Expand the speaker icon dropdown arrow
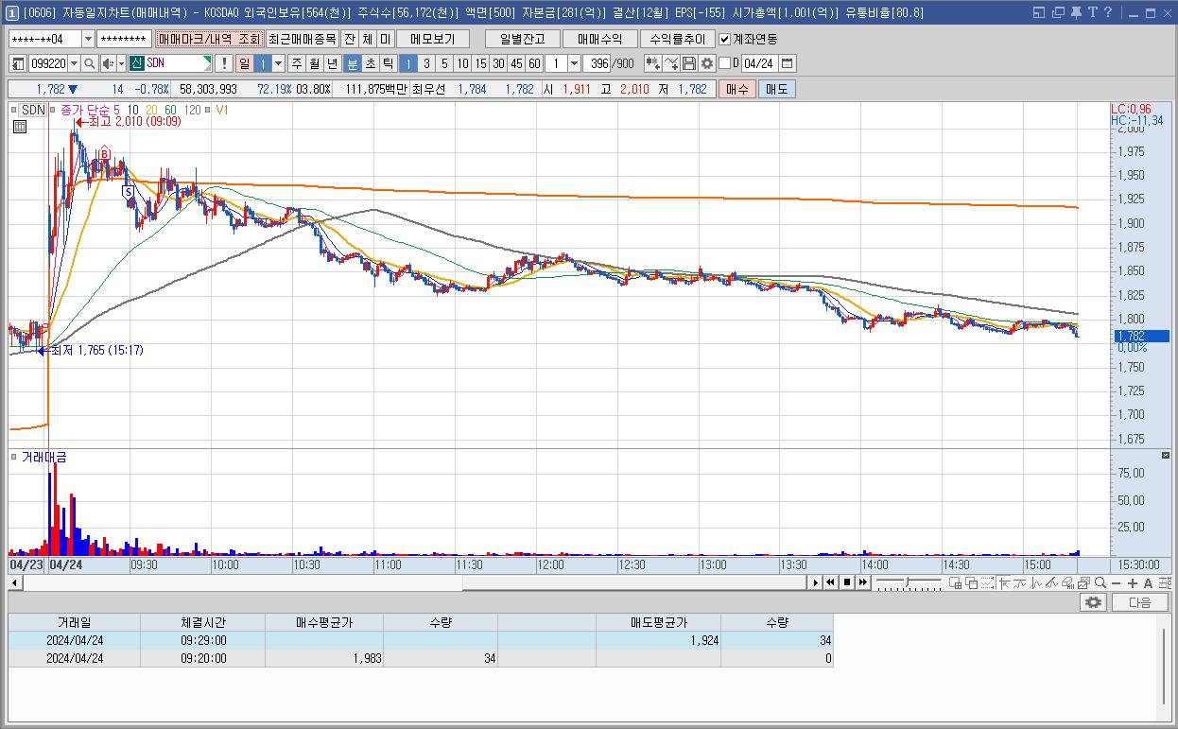 point(122,63)
